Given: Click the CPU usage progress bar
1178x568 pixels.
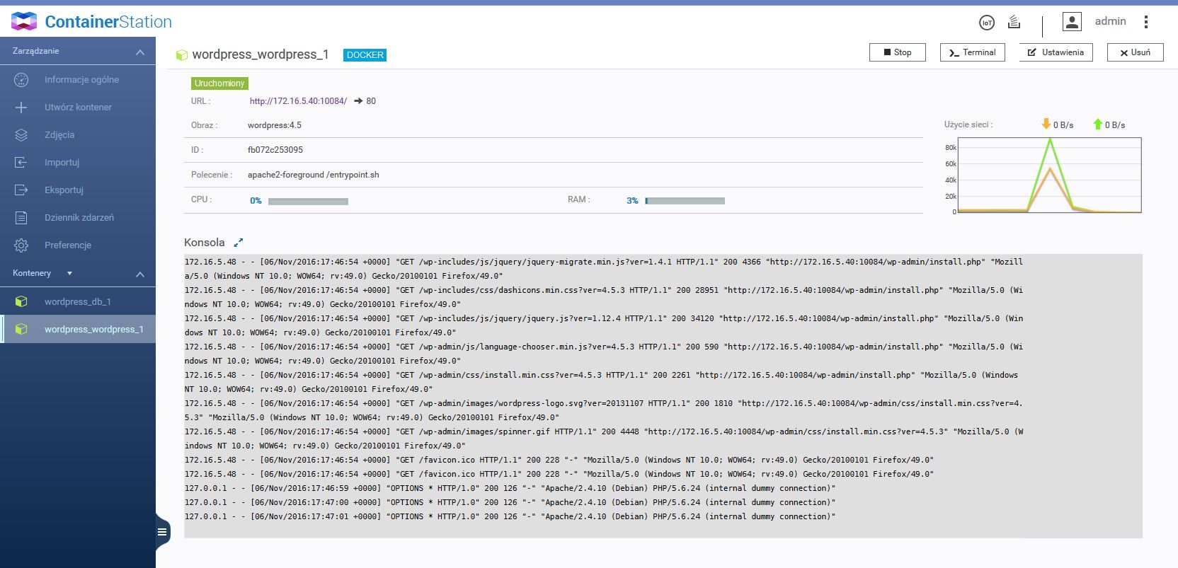Looking at the screenshot, I should [308, 202].
